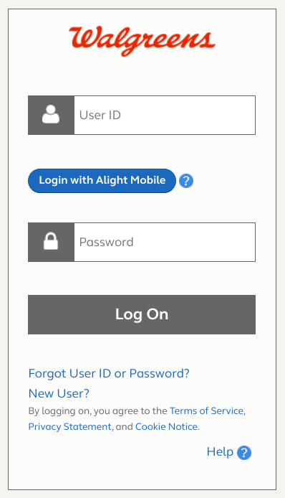Click the 's' ending the Walgreens logo
285x498 pixels.
click(208, 41)
